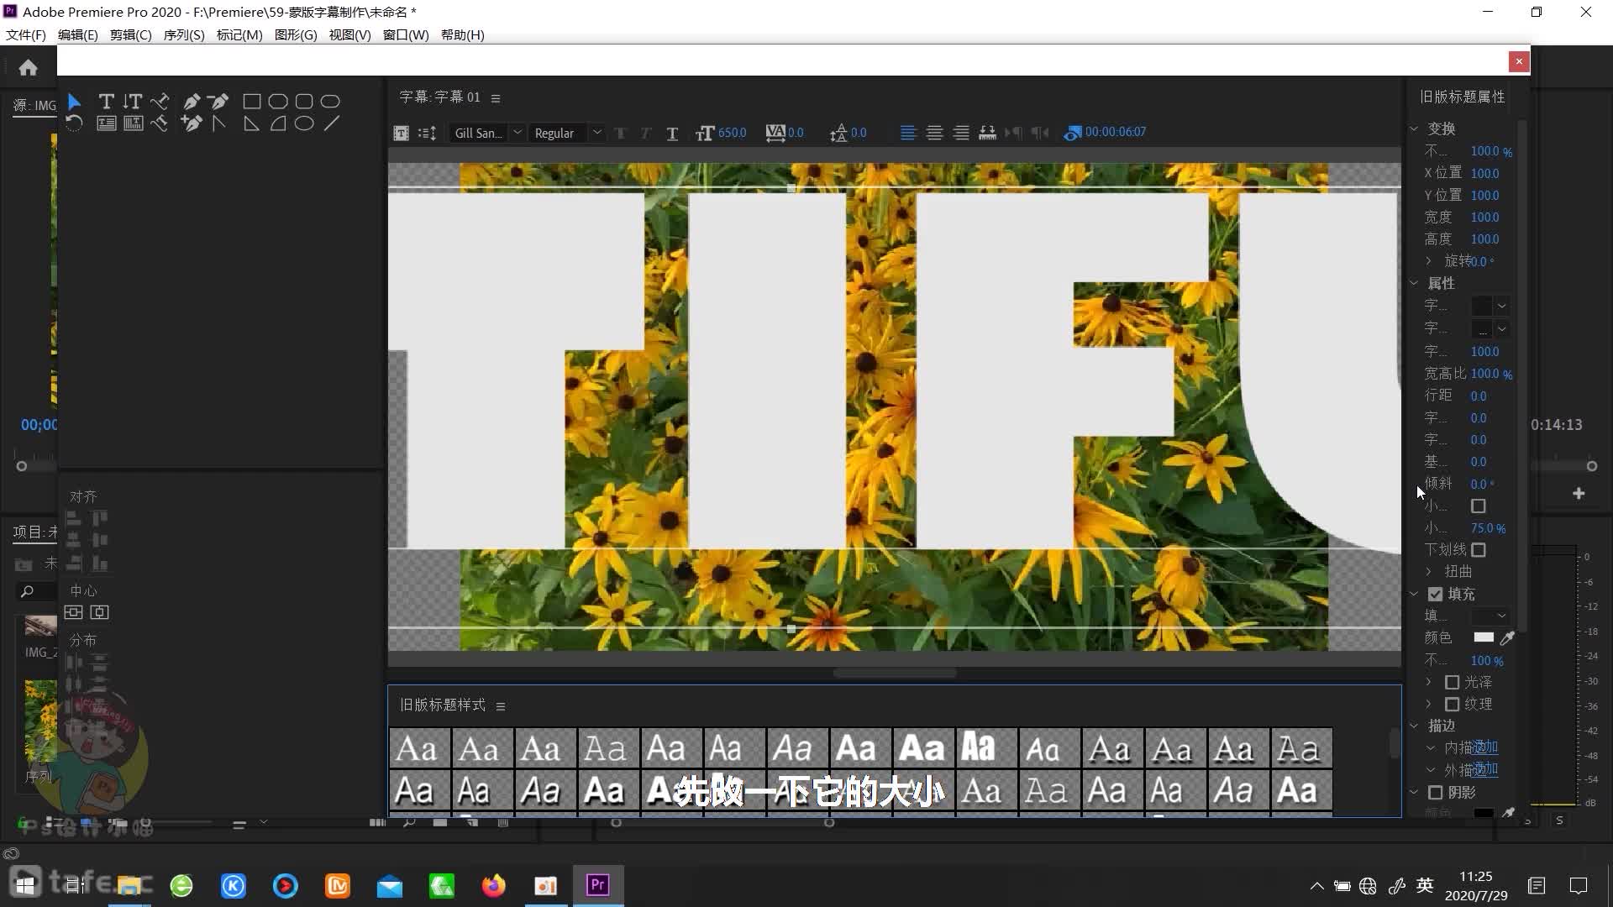Open the 窗口(W) menu
The width and height of the screenshot is (1613, 907).
406,35
